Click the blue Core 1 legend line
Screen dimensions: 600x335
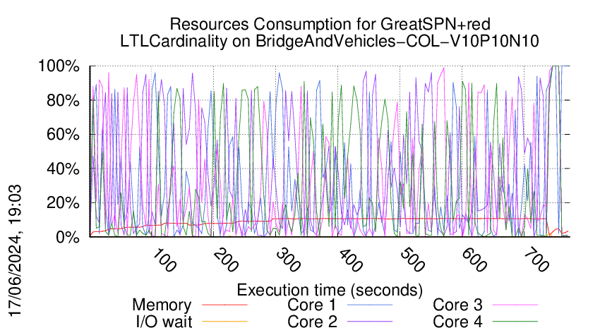point(370,305)
